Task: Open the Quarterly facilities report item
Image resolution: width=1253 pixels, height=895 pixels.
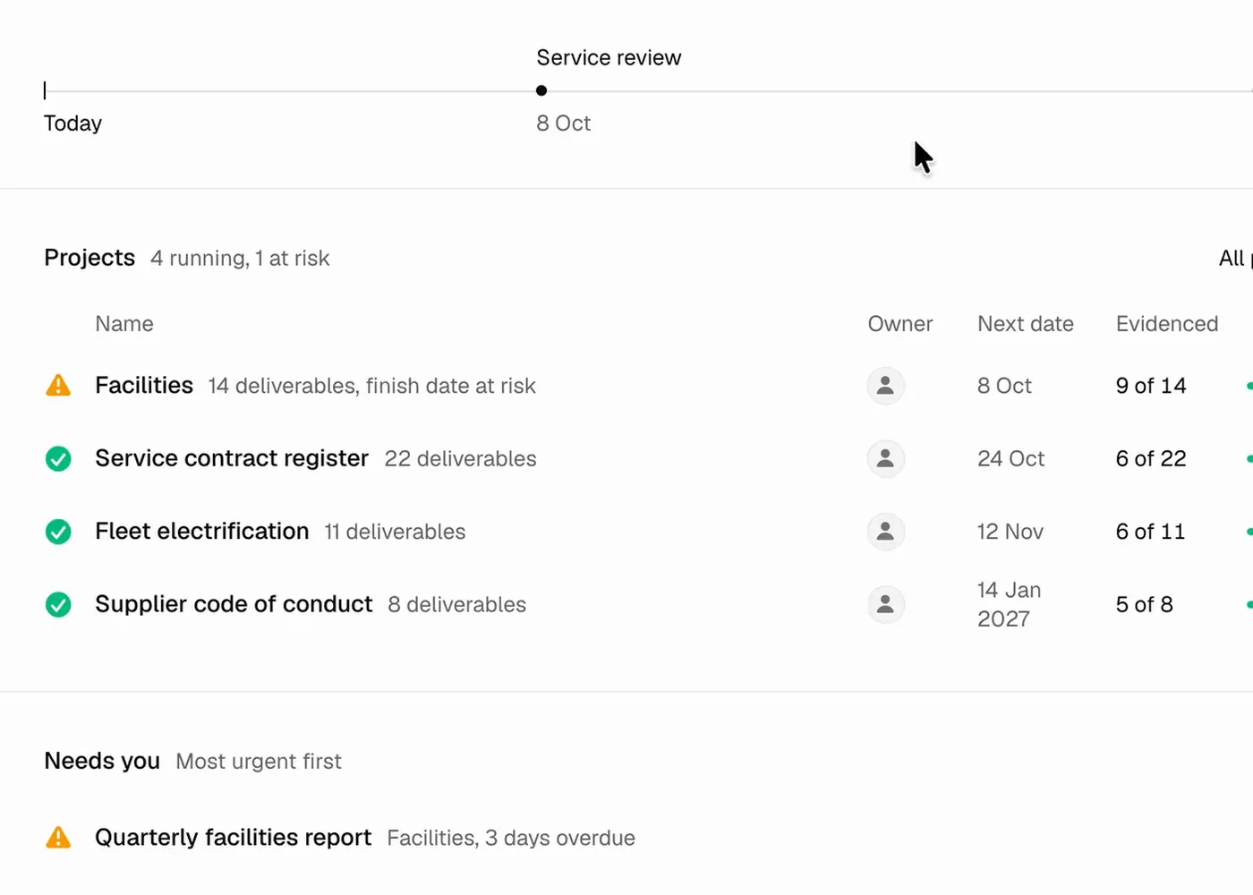Action: pyautogui.click(x=233, y=838)
